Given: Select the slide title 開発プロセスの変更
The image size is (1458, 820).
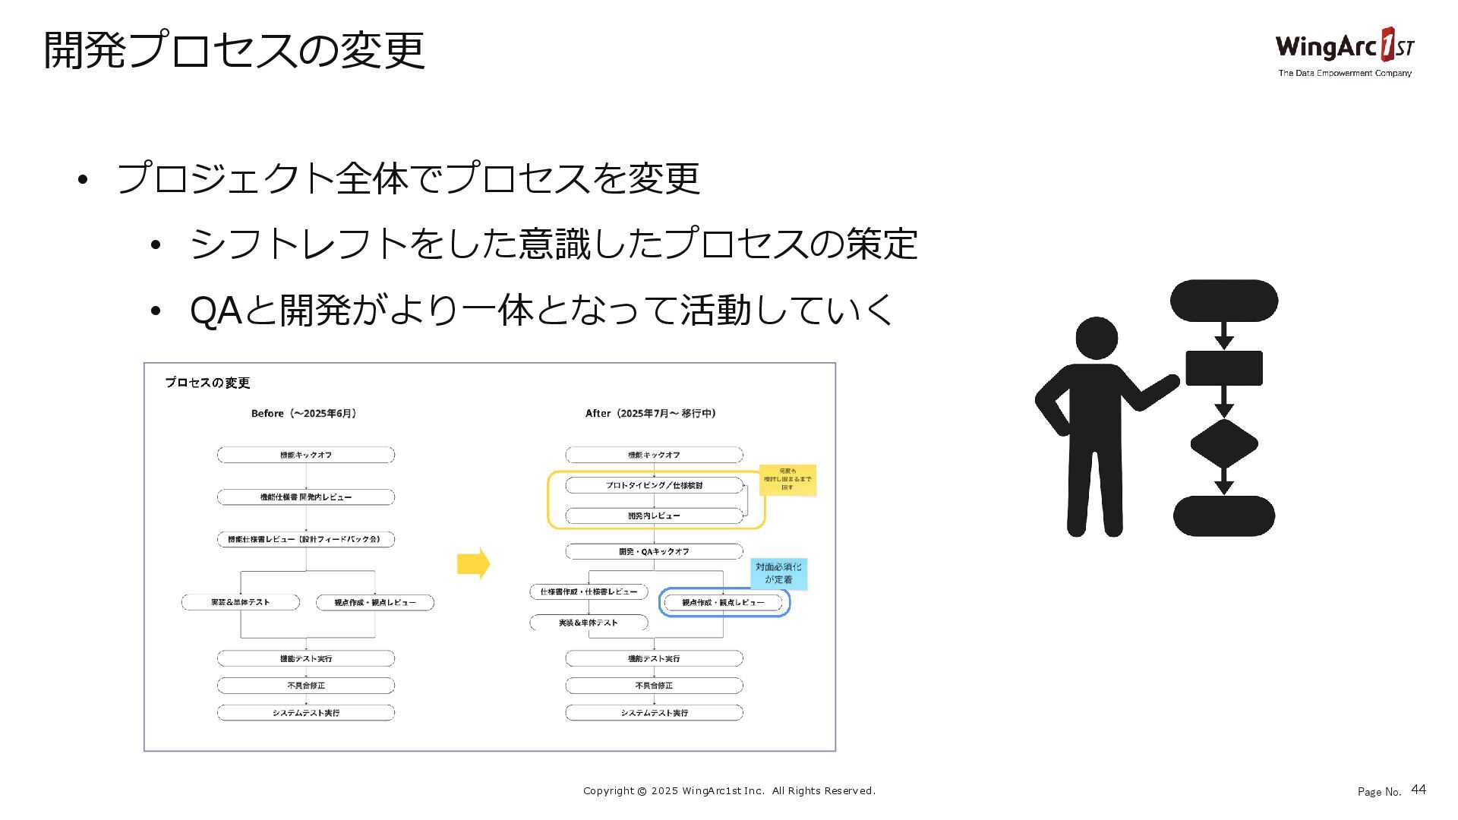Looking at the screenshot, I should point(234,51).
